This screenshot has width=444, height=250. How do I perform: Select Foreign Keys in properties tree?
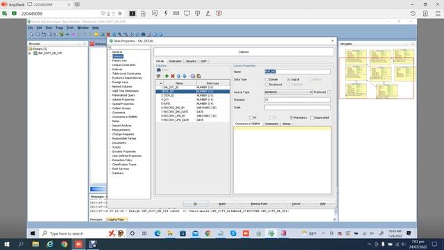pos(120,82)
